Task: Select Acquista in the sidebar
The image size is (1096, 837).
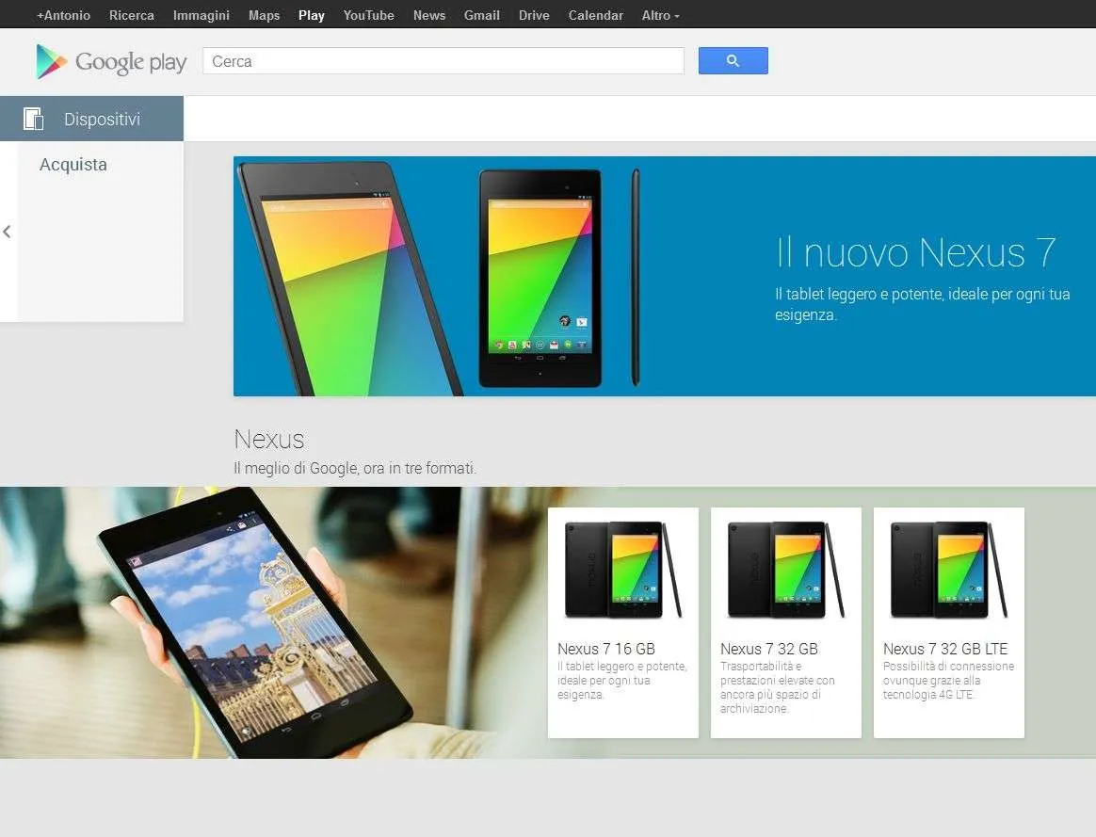Action: [73, 165]
